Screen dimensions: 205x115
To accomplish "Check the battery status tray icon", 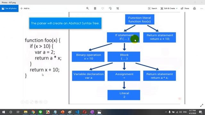I will coord(173,112).
